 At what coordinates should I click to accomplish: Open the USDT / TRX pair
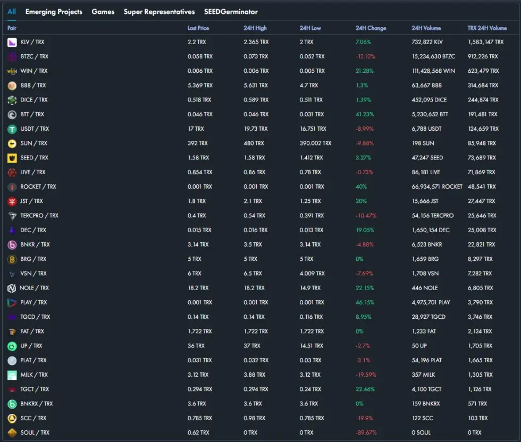click(x=35, y=129)
